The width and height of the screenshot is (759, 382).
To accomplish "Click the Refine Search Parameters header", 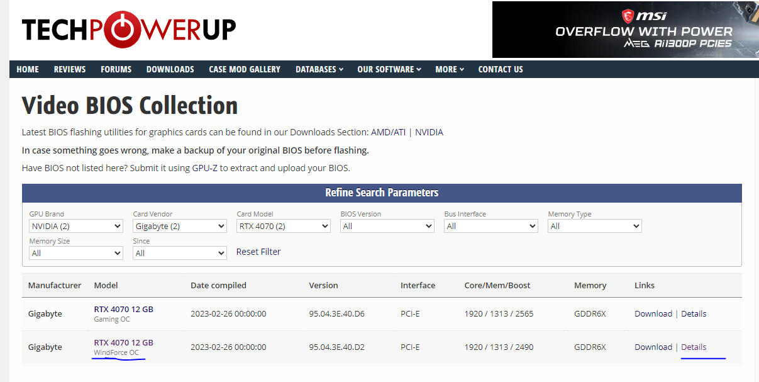I will point(382,193).
